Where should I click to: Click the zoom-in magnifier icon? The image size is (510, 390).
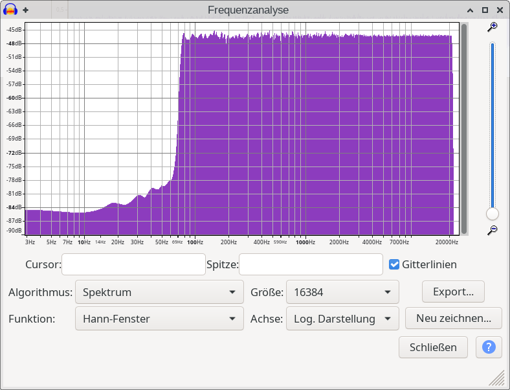point(493,27)
